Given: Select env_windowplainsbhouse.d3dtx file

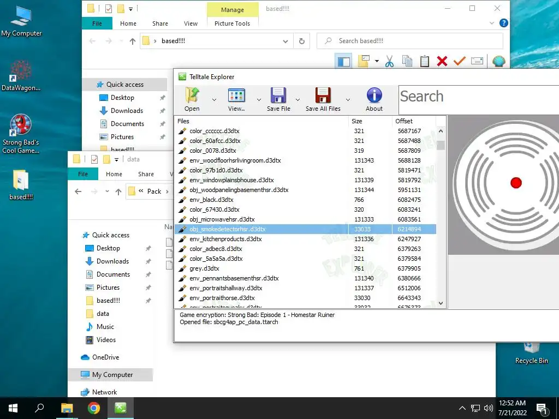Looking at the screenshot, I should pyautogui.click(x=306, y=180).
